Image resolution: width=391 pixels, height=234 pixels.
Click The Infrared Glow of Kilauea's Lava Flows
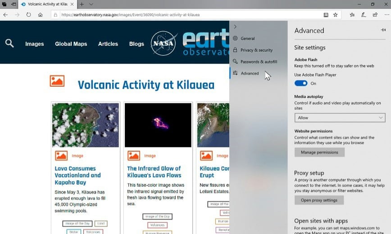click(154, 172)
